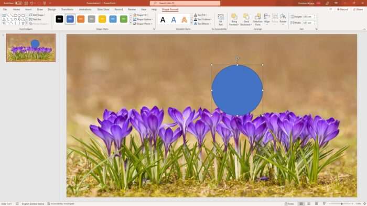Screen dimensions: 367x206
Task: Click the Send Backward icon
Action: pos(246,17)
